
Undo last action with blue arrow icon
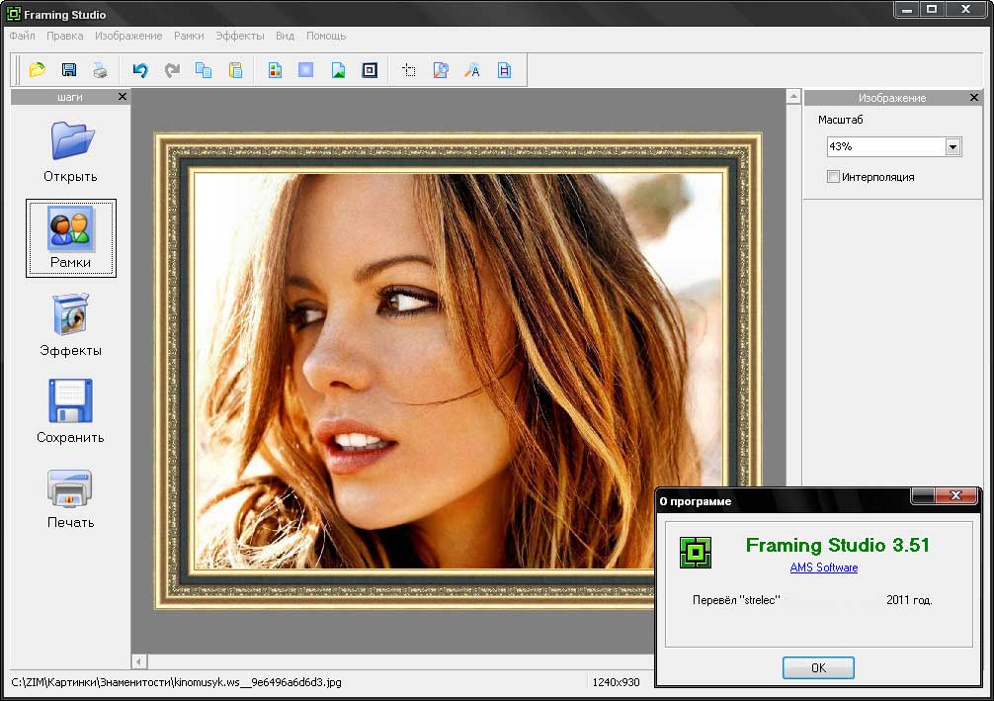pos(140,70)
